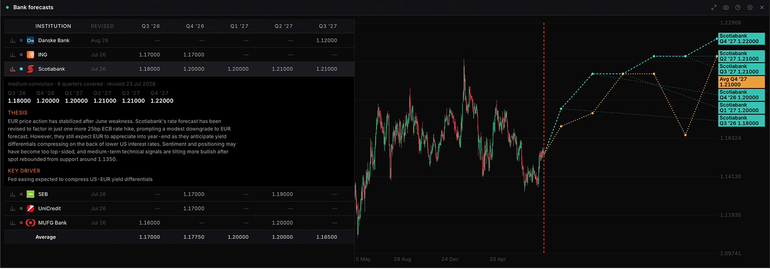This screenshot has width=770, height=269.
Task: Expand the MUFG Bank forecast row
Action: click(x=179, y=223)
